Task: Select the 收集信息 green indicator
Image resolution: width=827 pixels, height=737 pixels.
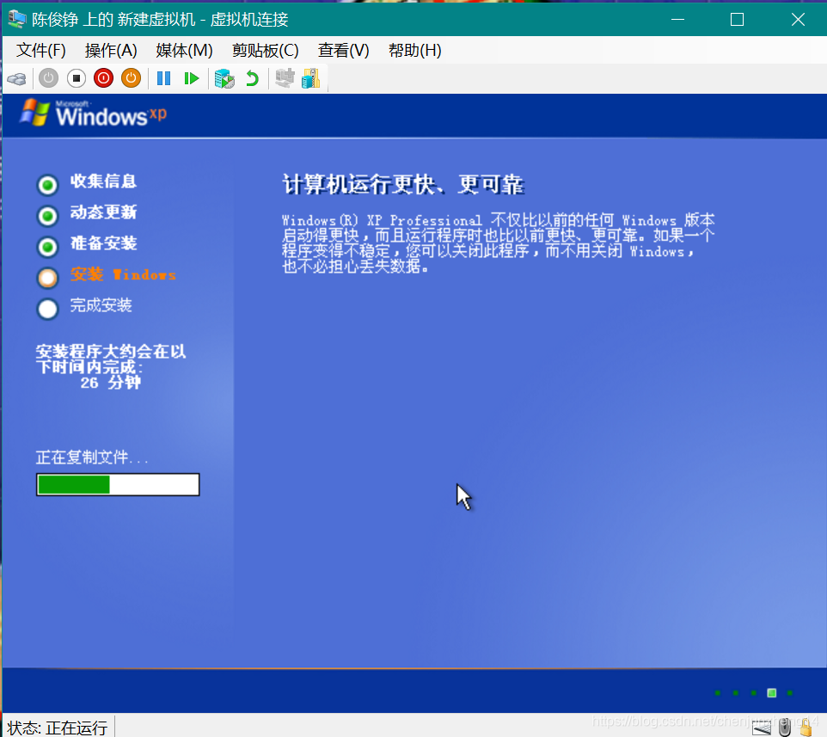Action: point(47,184)
